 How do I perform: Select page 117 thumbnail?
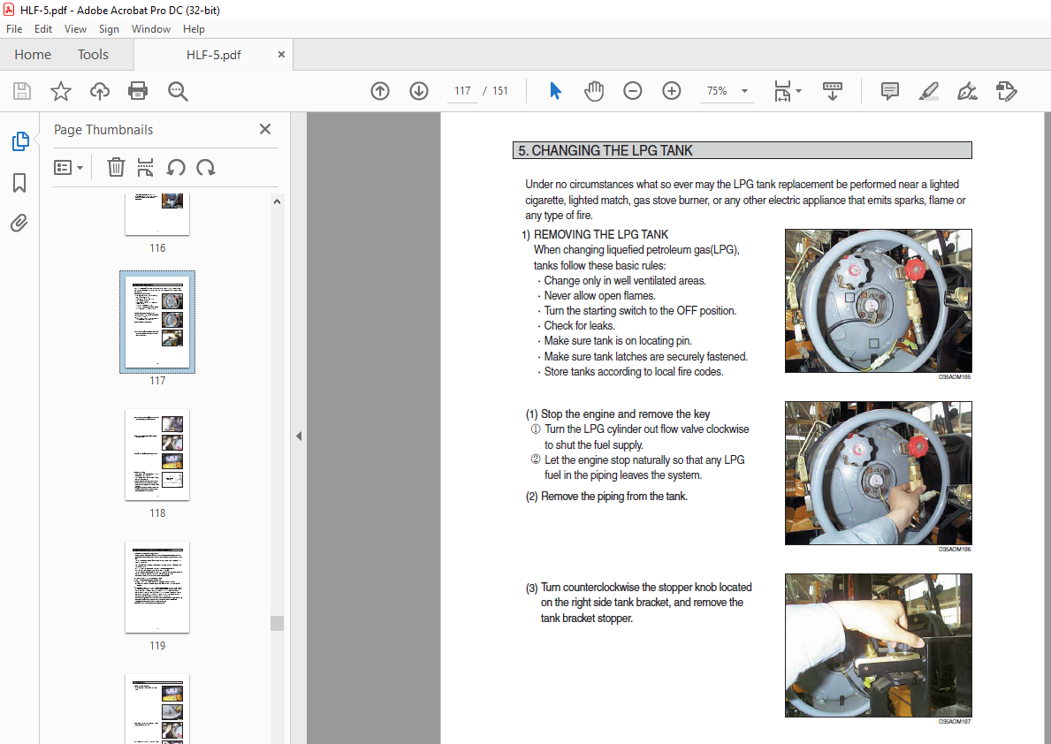coord(157,322)
